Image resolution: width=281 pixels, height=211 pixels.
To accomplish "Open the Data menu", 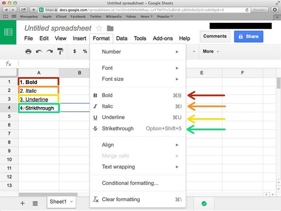I will coord(122,38).
